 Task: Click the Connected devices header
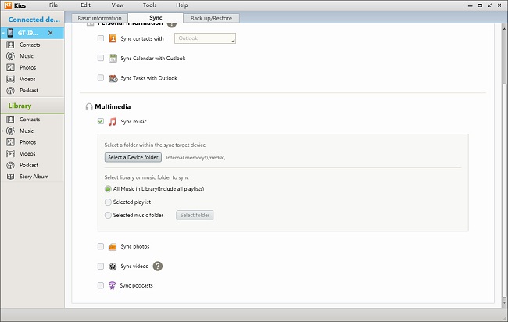pos(34,20)
